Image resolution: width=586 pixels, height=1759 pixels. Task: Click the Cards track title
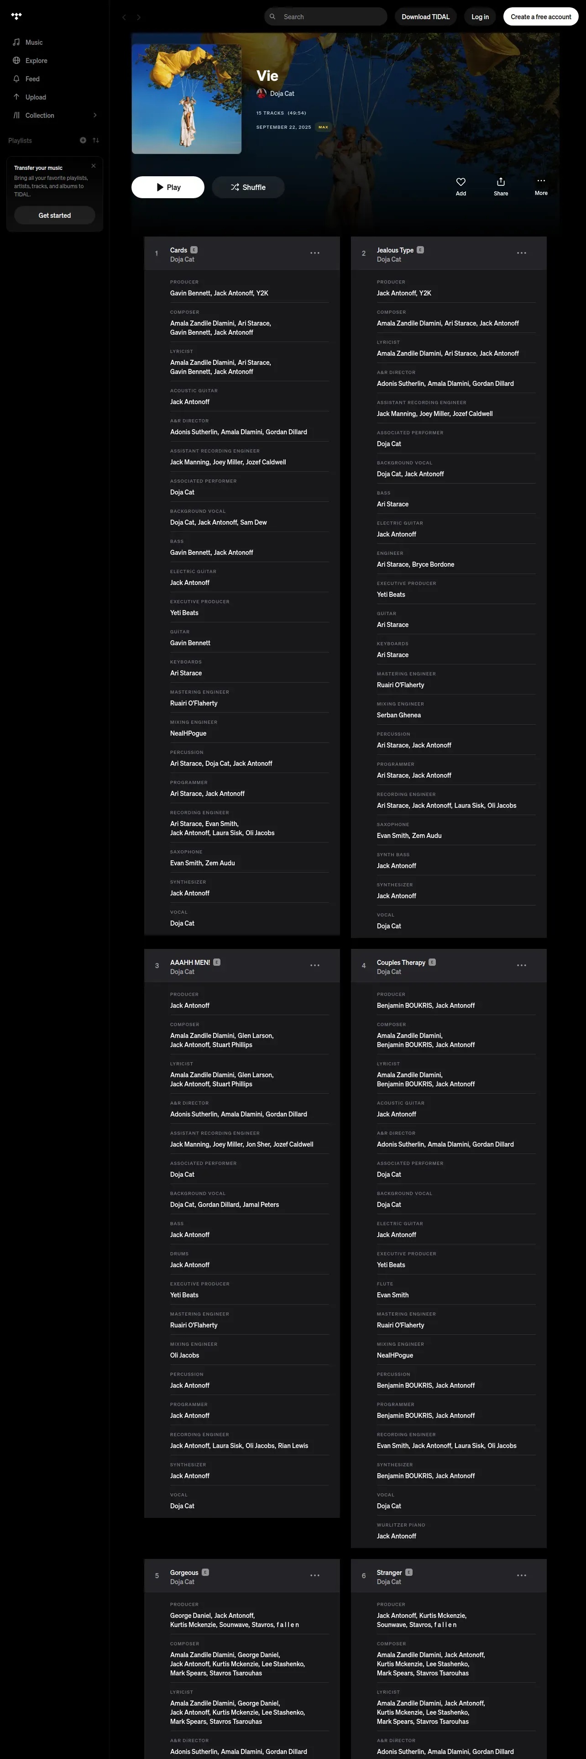pyautogui.click(x=179, y=250)
